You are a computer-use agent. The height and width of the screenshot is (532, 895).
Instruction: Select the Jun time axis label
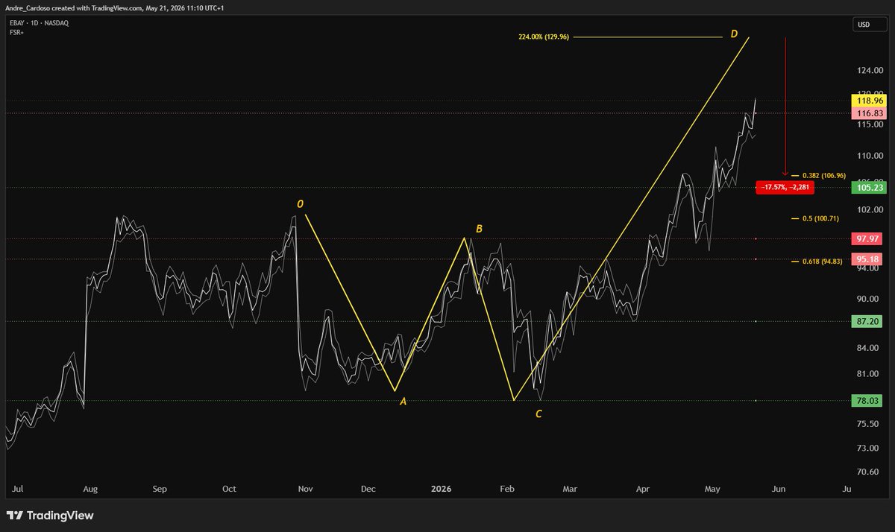click(778, 490)
